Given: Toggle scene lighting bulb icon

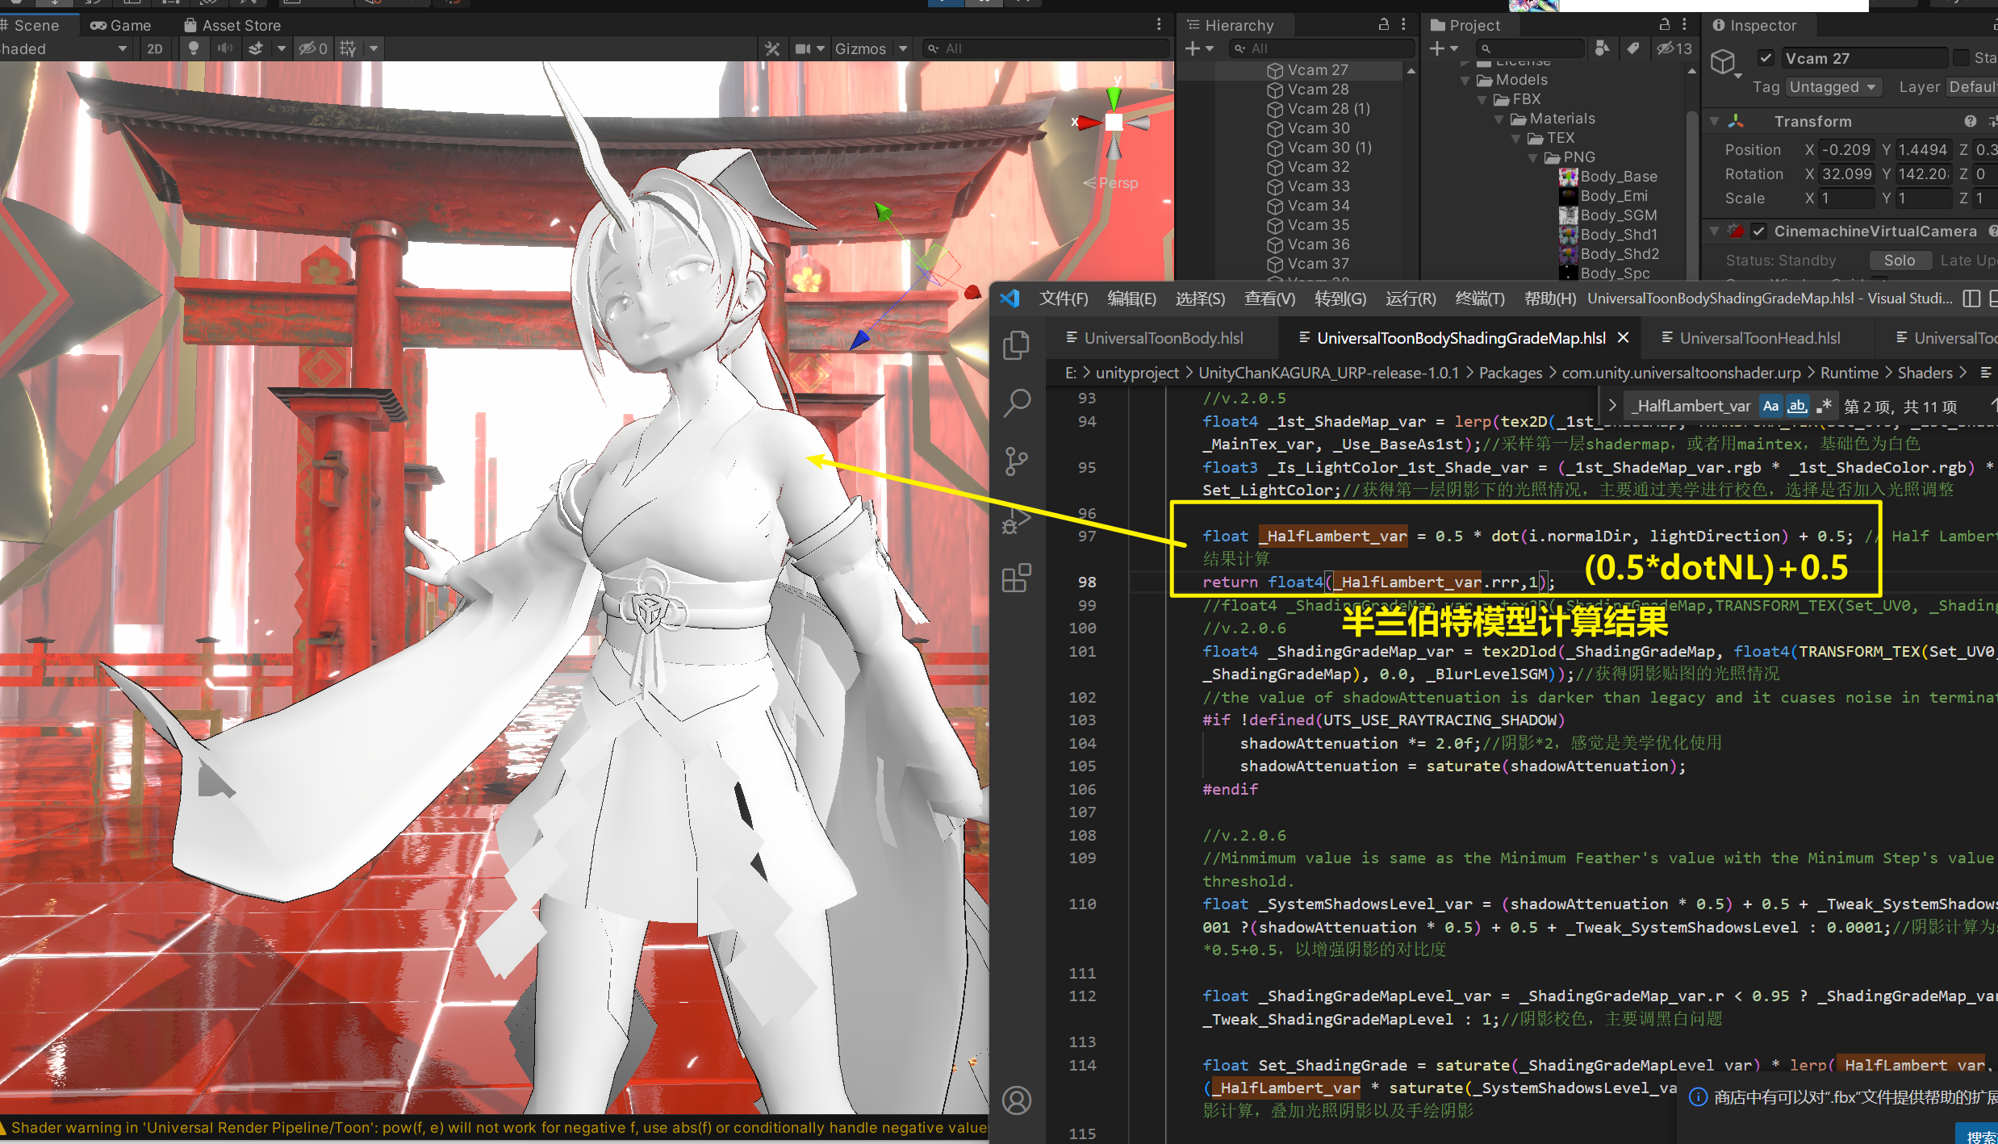Looking at the screenshot, I should point(193,48).
